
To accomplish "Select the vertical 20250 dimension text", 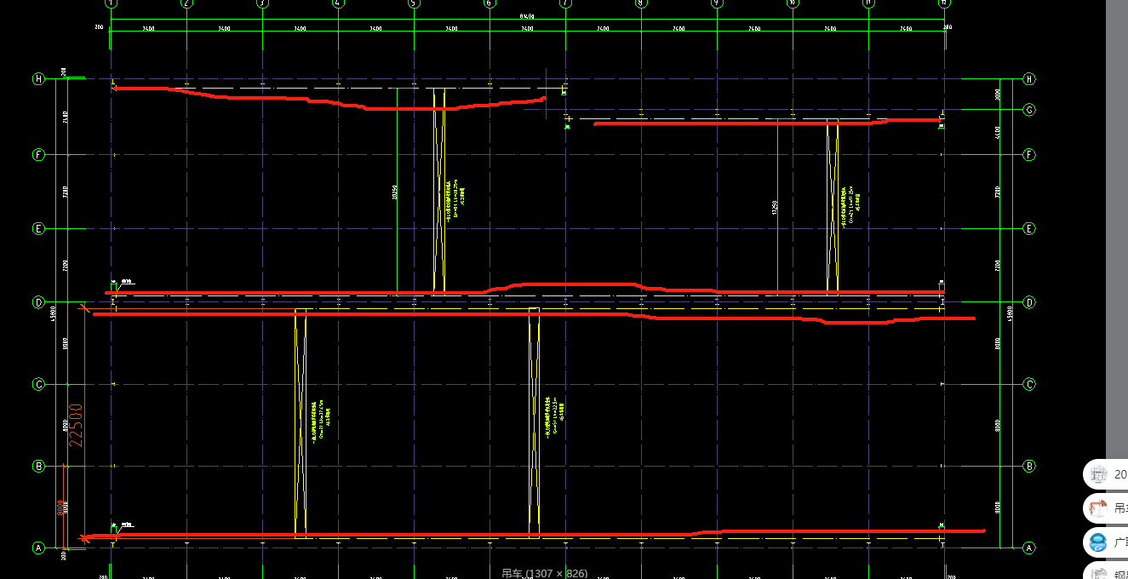I will (x=394, y=192).
